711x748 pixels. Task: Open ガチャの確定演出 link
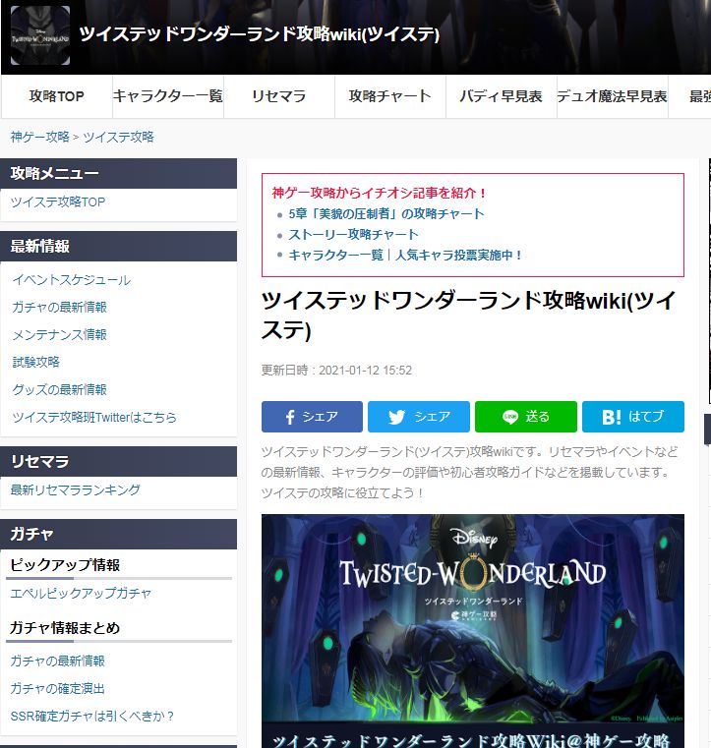[58, 688]
